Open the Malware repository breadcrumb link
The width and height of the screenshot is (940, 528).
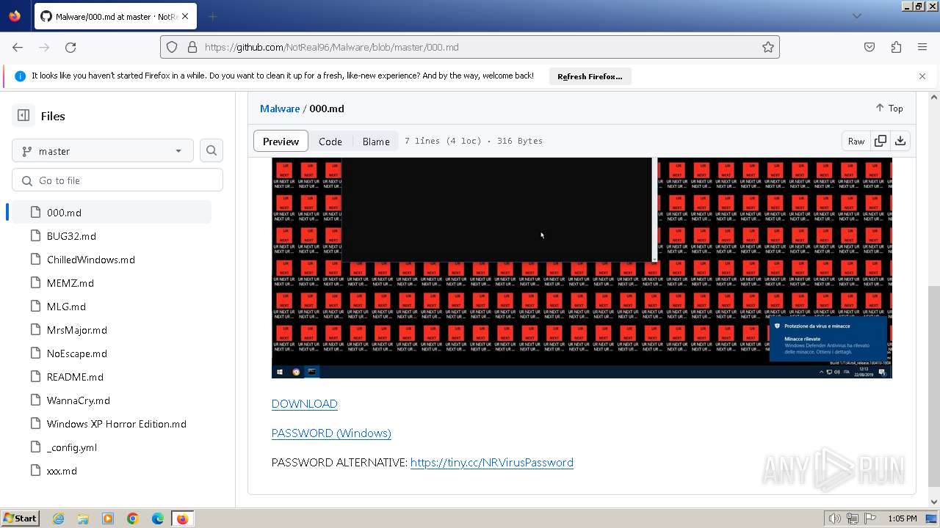click(280, 109)
